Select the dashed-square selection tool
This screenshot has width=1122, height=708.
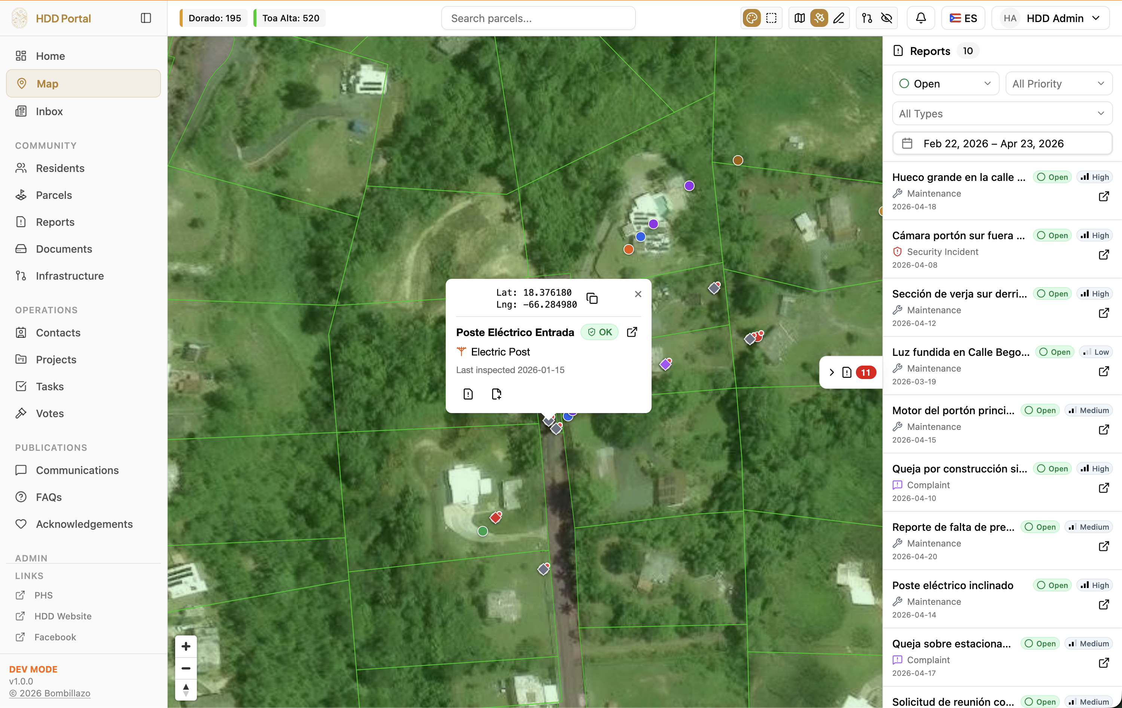[x=771, y=18]
